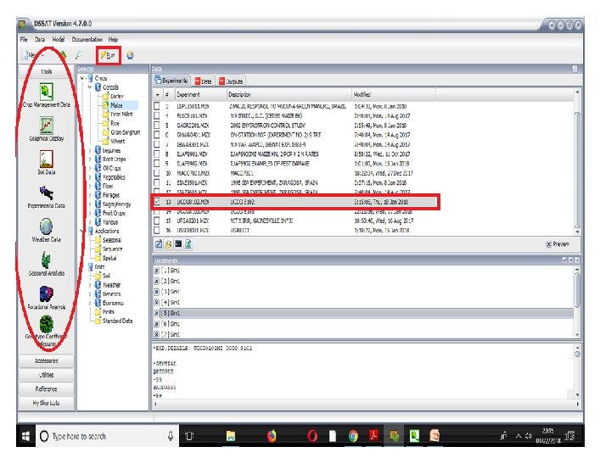Click the globe icon next to Run
The height and width of the screenshot is (458, 611).
[130, 56]
